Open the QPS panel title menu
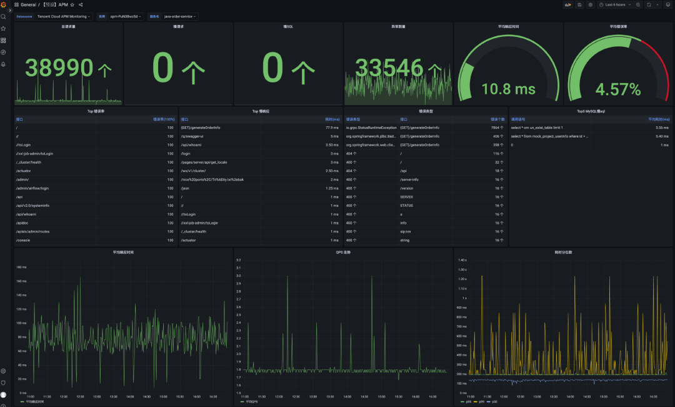The height and width of the screenshot is (407, 675). pos(343,253)
